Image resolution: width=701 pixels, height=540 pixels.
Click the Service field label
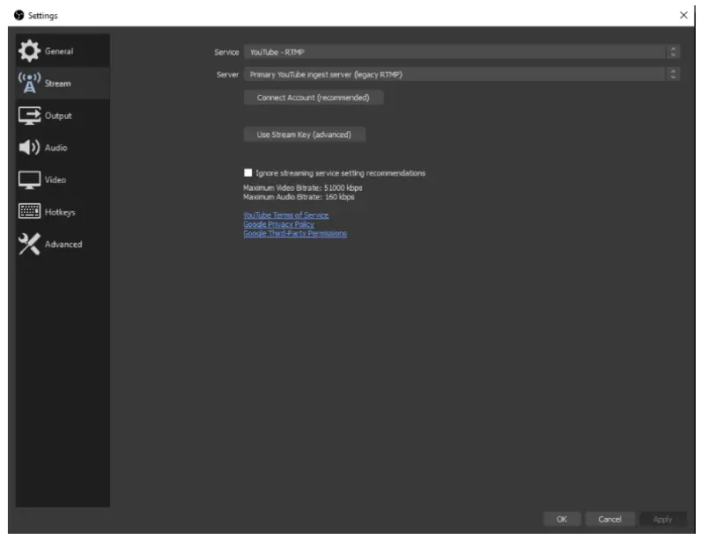coord(226,52)
